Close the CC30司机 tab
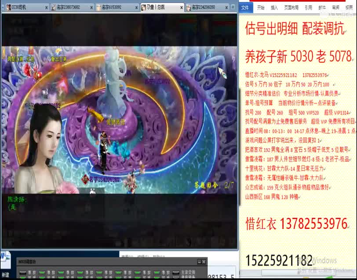357x280 pixels. click(47, 8)
